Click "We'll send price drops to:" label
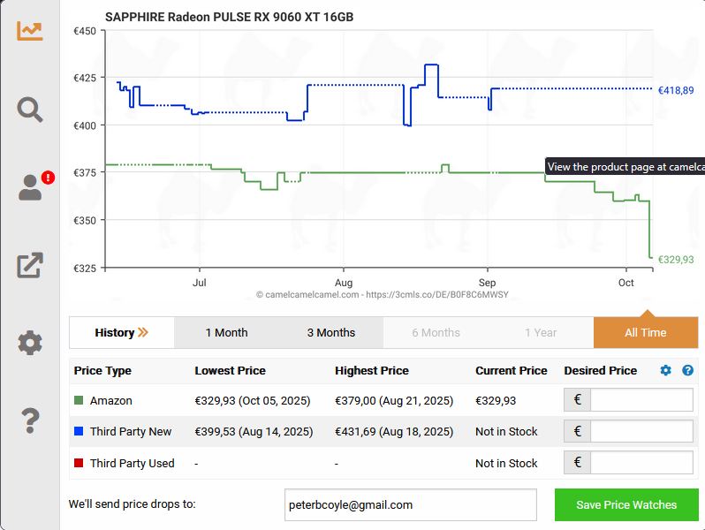Viewport: 705px width, 530px height. point(133,503)
